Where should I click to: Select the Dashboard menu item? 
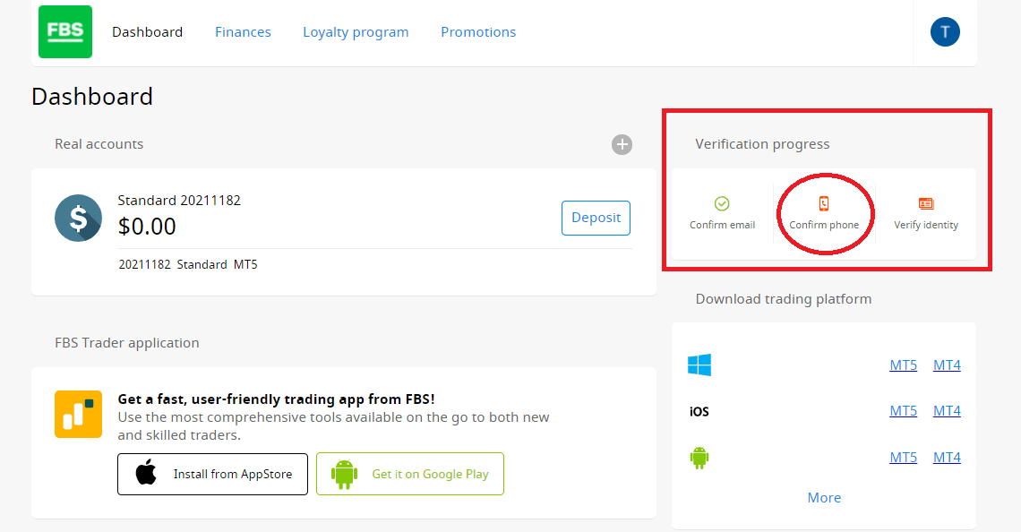pos(147,31)
